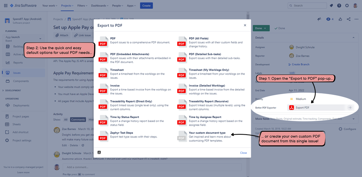The width and height of the screenshot is (362, 177).
Task: Click Export PDF in Better PDF Exporter
Action: click(320, 108)
